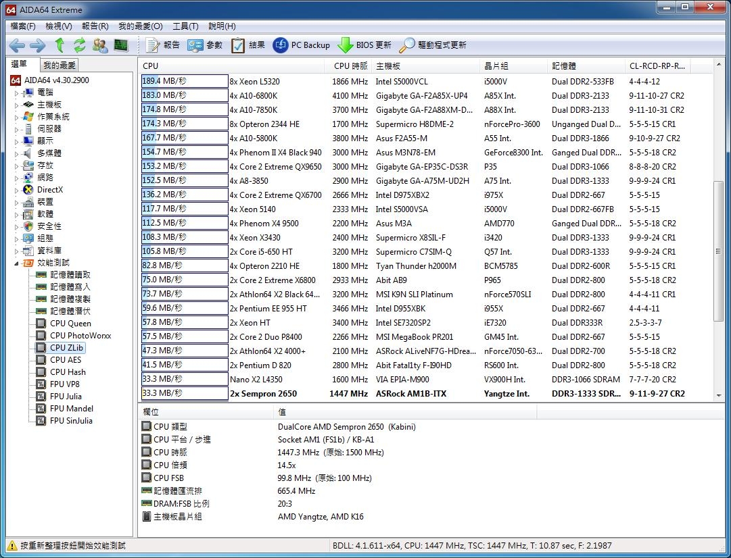731x558 pixels.
Task: Collapse the 效能測試 tree node
Action: click(x=17, y=263)
